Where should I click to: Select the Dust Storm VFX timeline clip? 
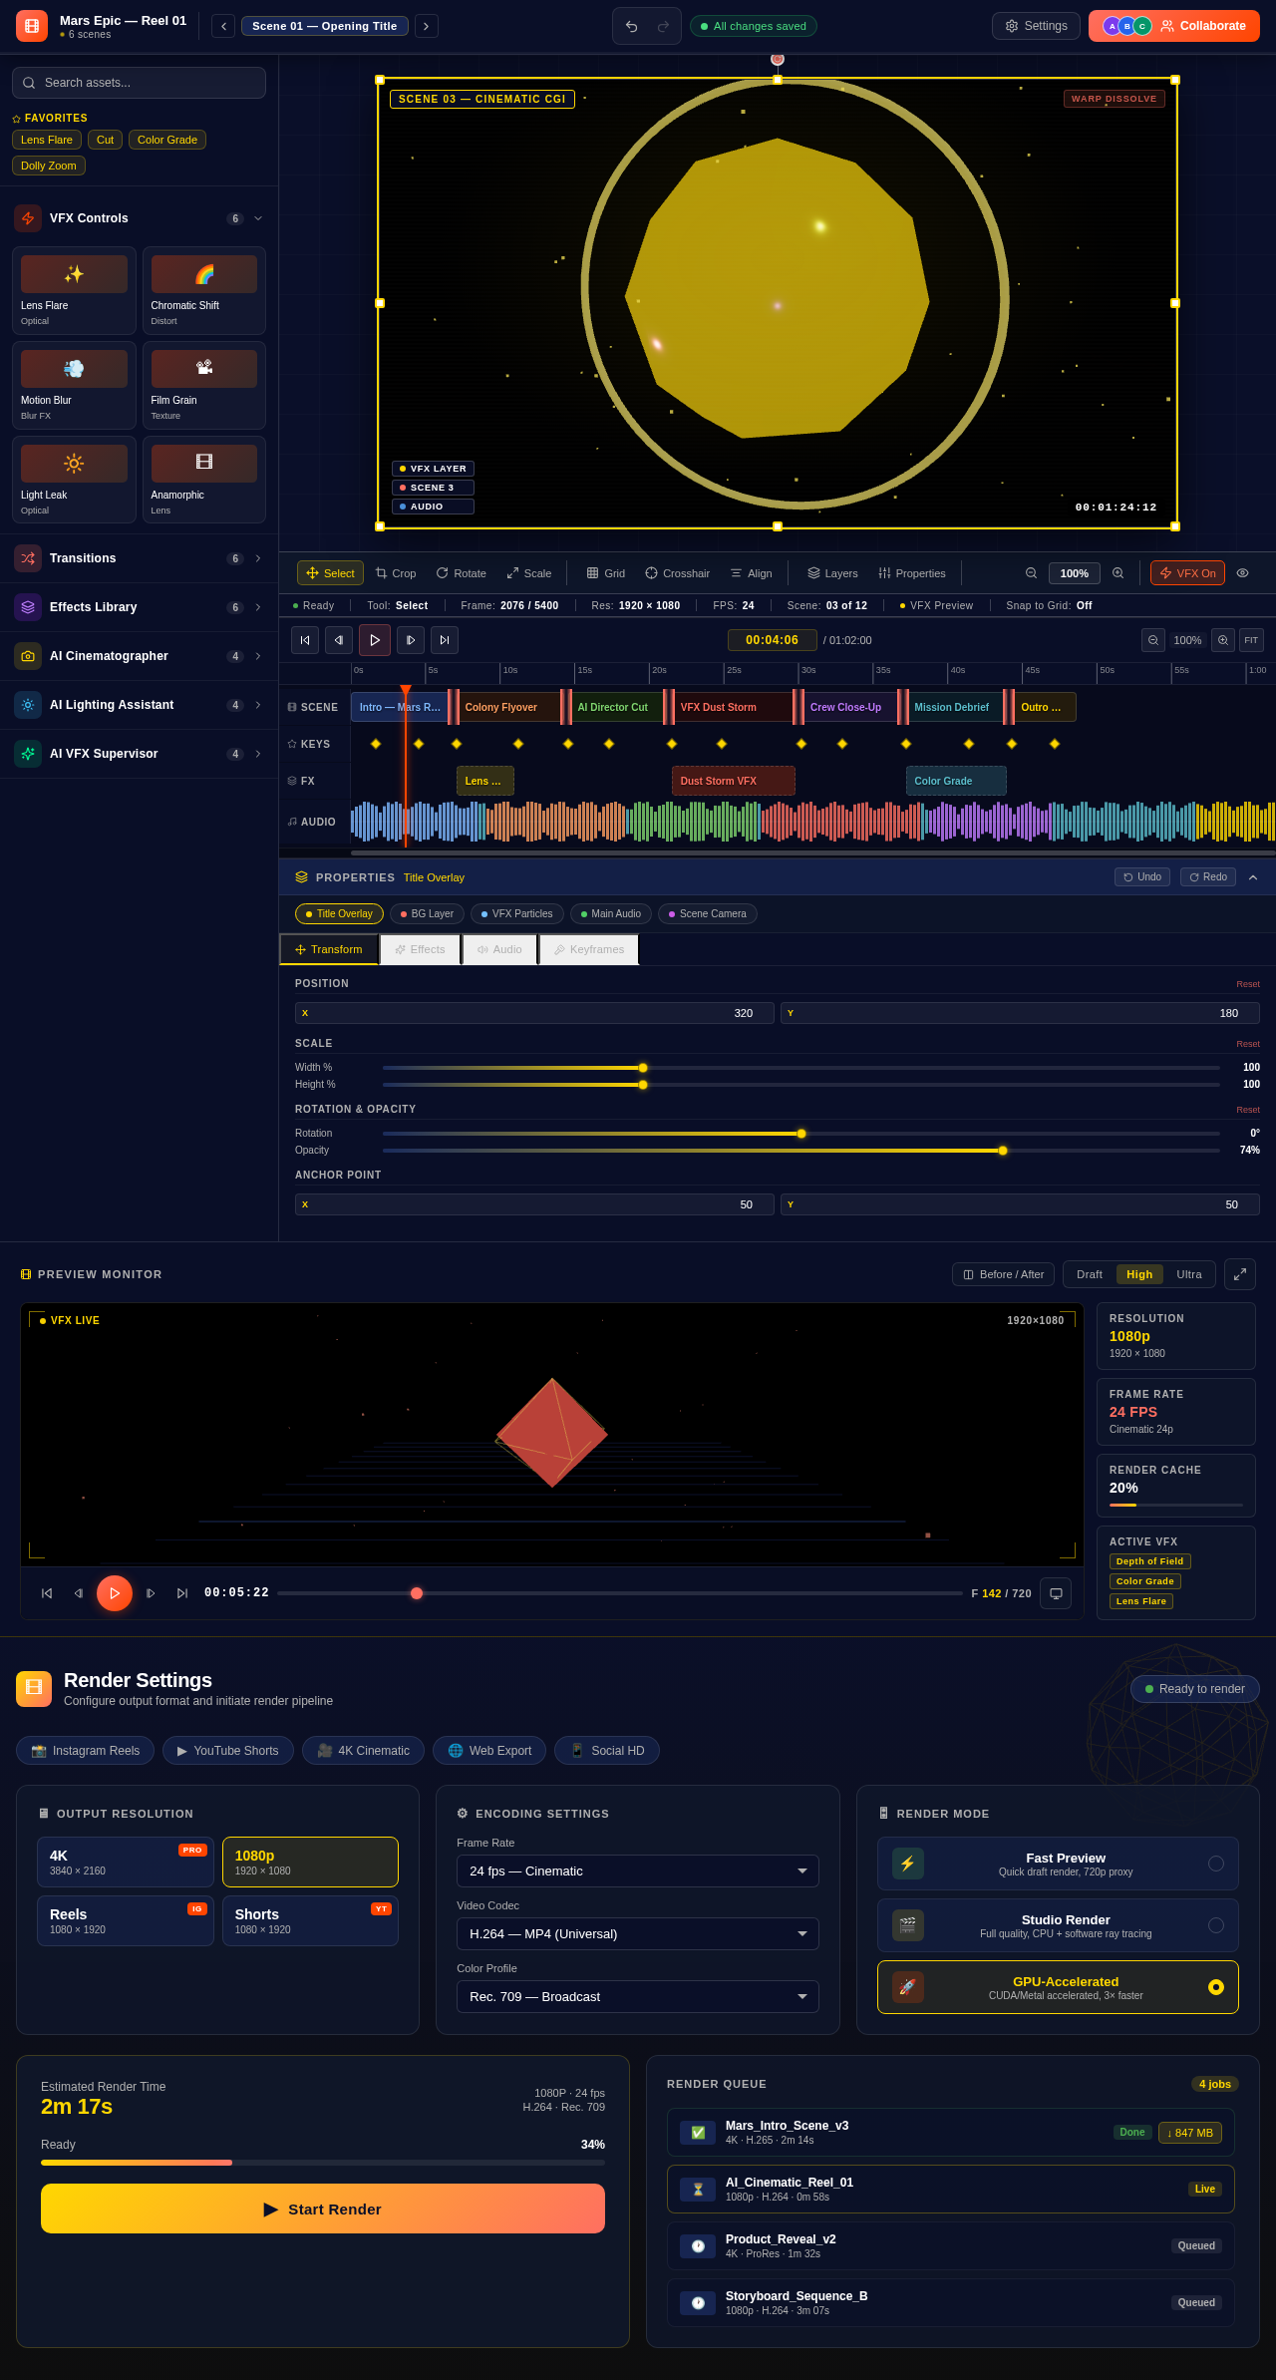click(x=734, y=781)
